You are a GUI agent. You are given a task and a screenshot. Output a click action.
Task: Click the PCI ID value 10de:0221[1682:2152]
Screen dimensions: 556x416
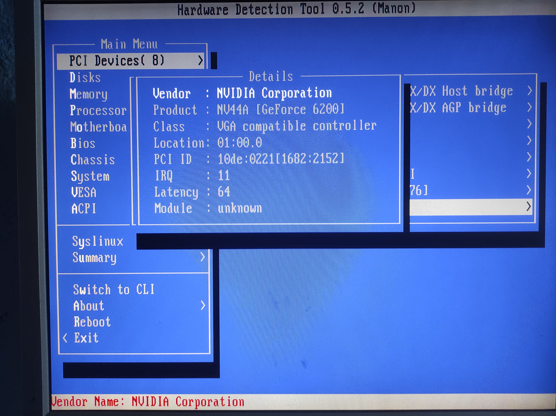click(281, 159)
